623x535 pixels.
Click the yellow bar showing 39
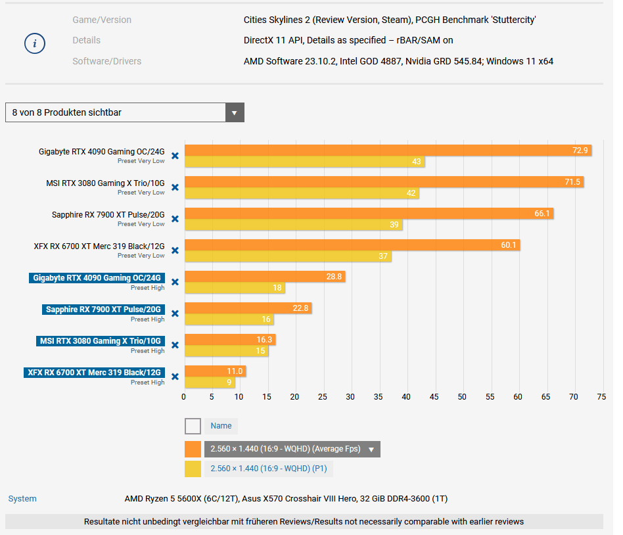tap(294, 225)
